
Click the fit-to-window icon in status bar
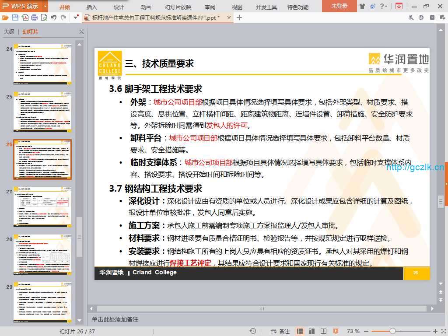tap(442, 331)
